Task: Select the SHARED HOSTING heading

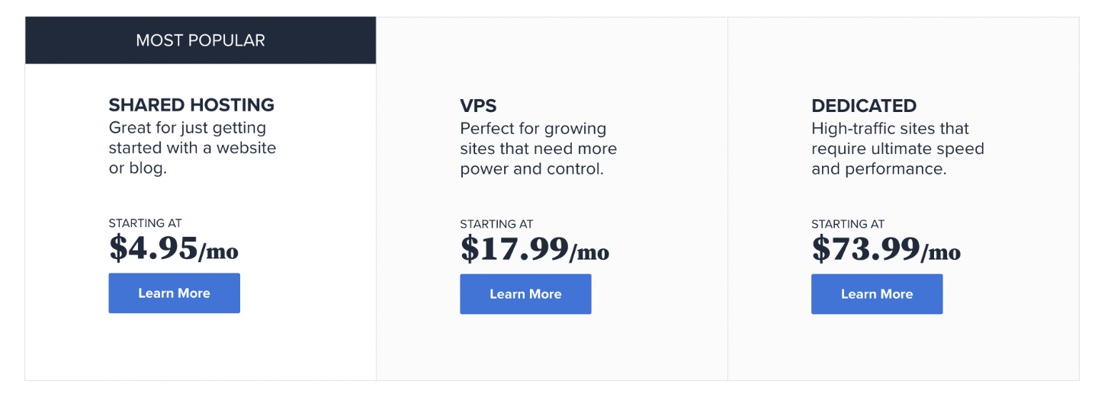Action: (x=191, y=105)
